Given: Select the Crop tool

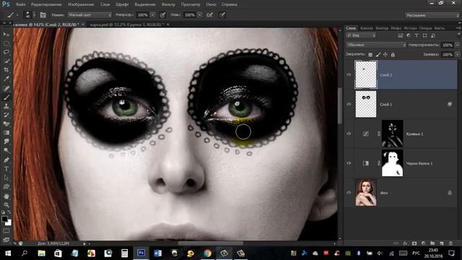Looking at the screenshot, I should 6,70.
